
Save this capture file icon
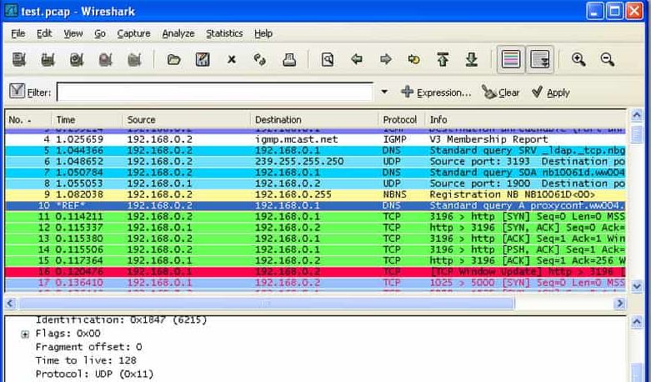pyautogui.click(x=203, y=60)
